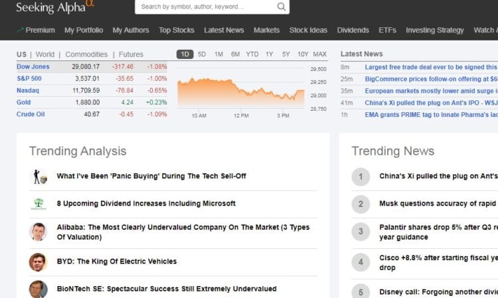Open the Top Stocks menu
Viewport: 498px width, 298px height.
(177, 30)
